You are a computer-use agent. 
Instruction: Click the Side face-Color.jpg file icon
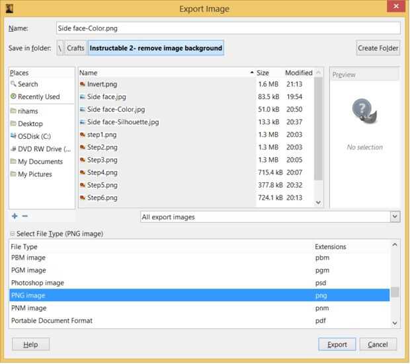[83, 109]
